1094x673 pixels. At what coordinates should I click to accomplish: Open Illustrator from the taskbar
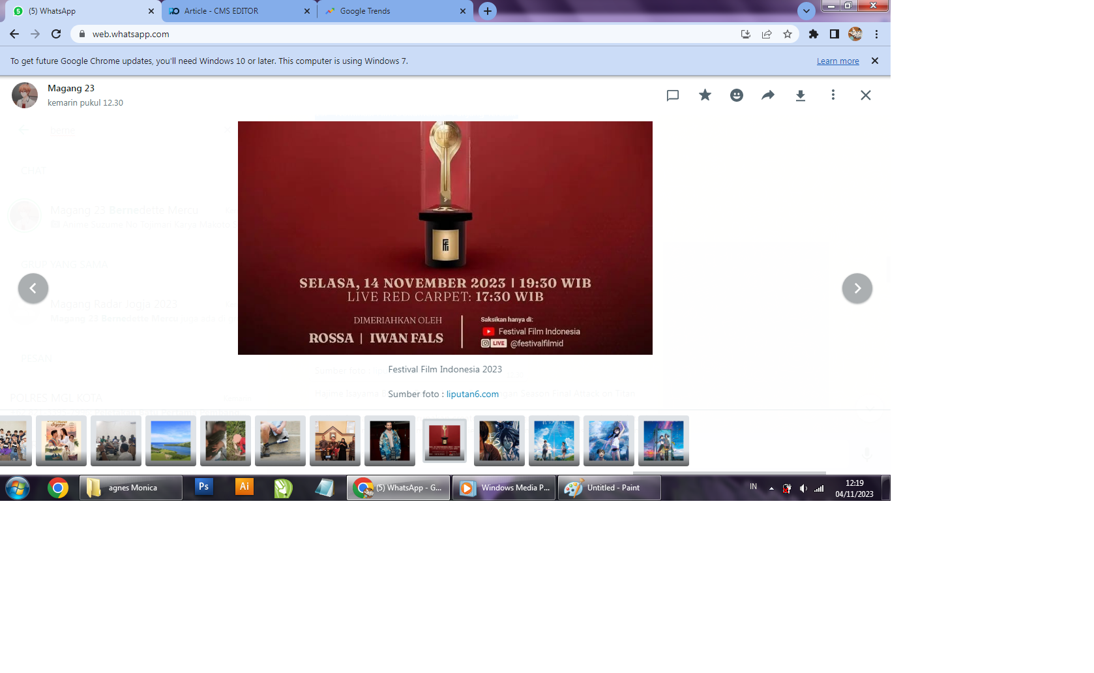point(244,487)
